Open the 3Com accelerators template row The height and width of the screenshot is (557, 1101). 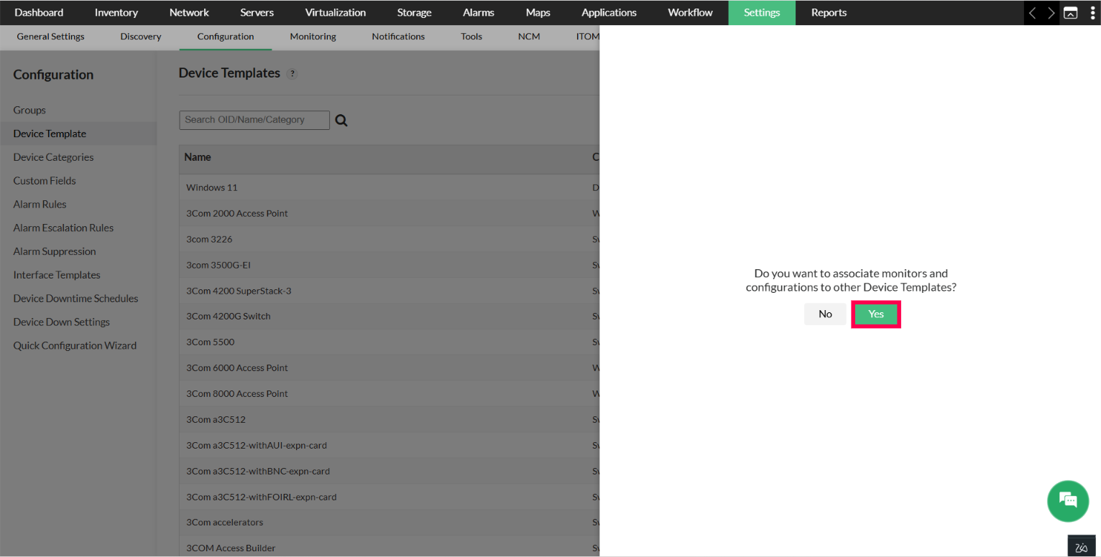click(x=390, y=523)
